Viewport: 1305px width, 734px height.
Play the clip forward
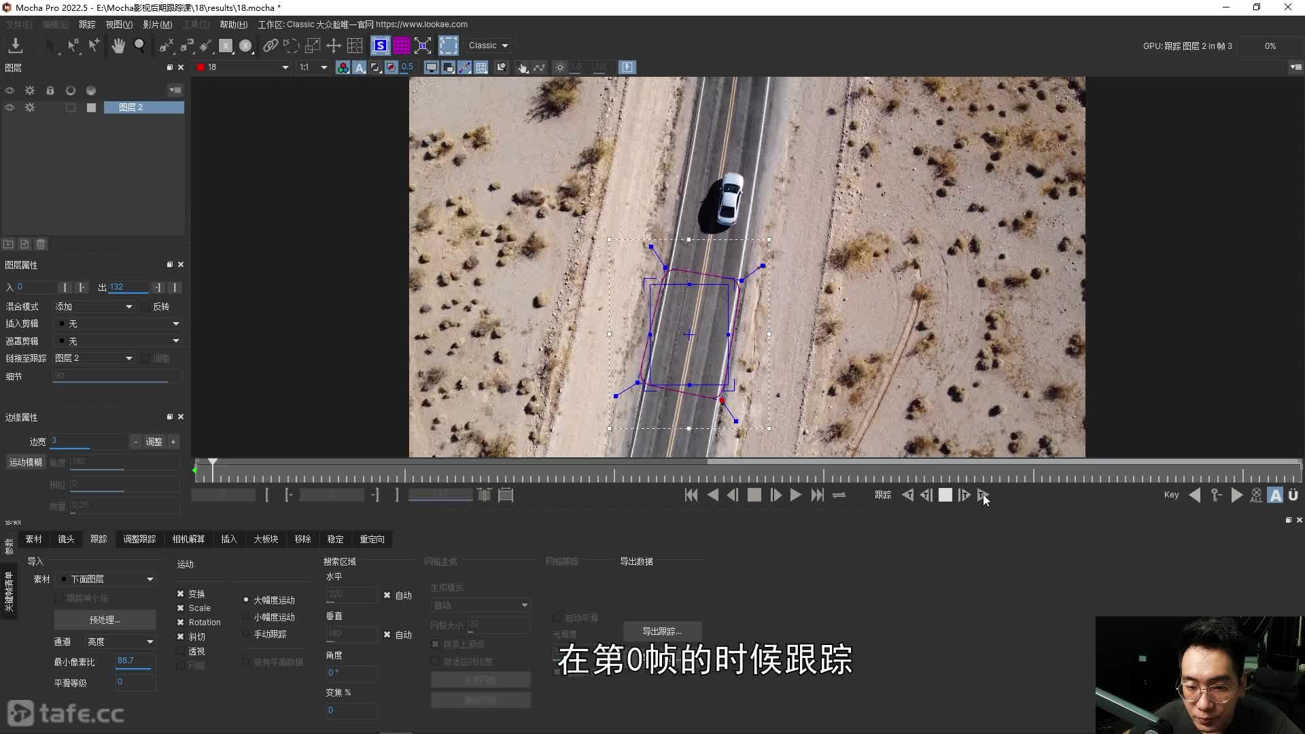click(x=796, y=495)
